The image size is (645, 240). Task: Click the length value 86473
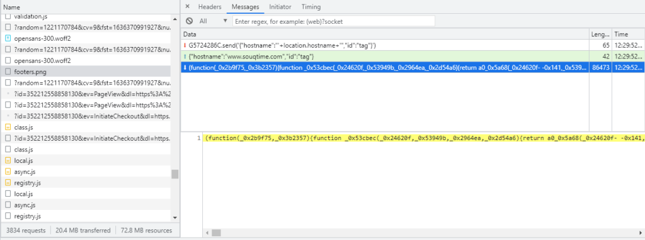pyautogui.click(x=600, y=67)
